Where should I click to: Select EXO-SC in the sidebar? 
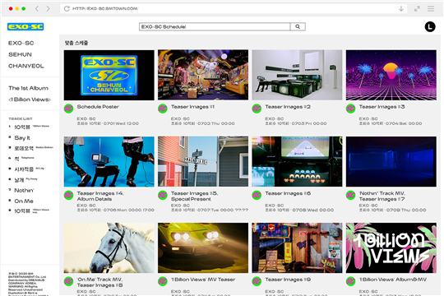coord(21,43)
